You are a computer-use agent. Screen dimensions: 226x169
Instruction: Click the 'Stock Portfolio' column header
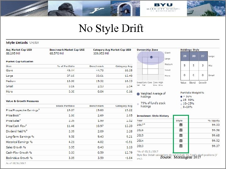click(x=65, y=106)
